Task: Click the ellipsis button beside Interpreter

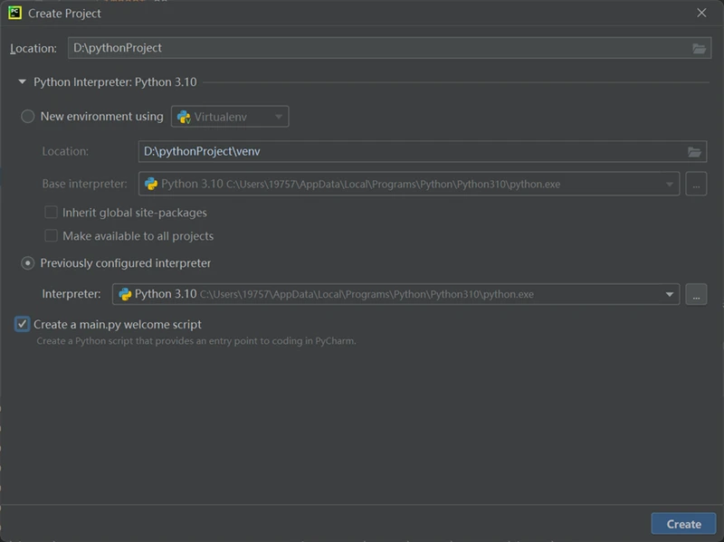Action: pyautogui.click(x=696, y=294)
